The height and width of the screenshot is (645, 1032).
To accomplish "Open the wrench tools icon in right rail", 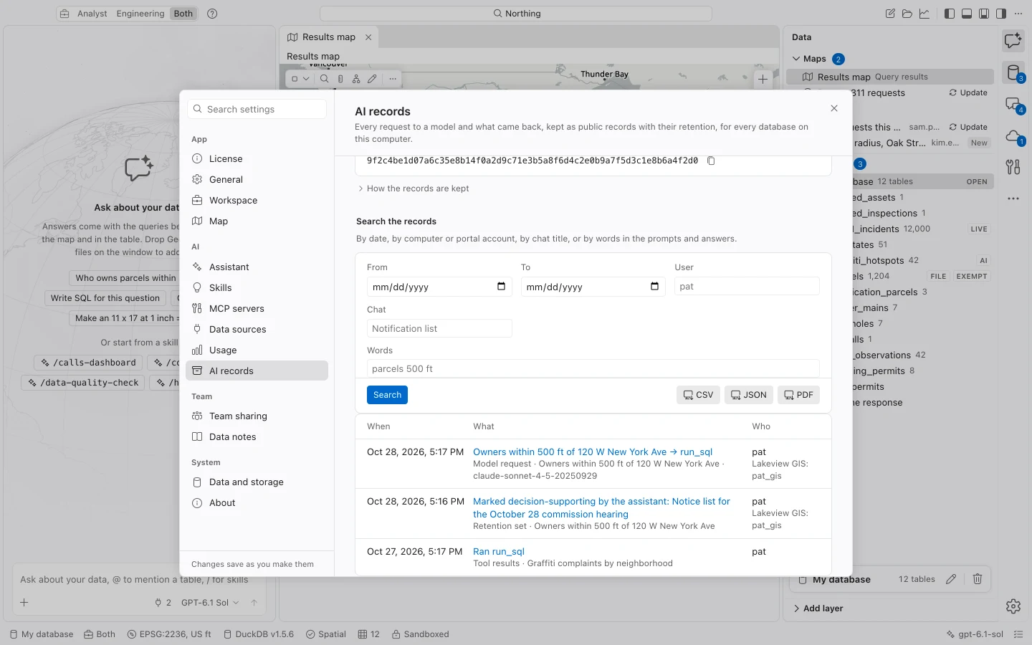I will point(1013,167).
